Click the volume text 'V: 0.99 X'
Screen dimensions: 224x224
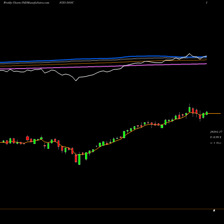click(216, 137)
